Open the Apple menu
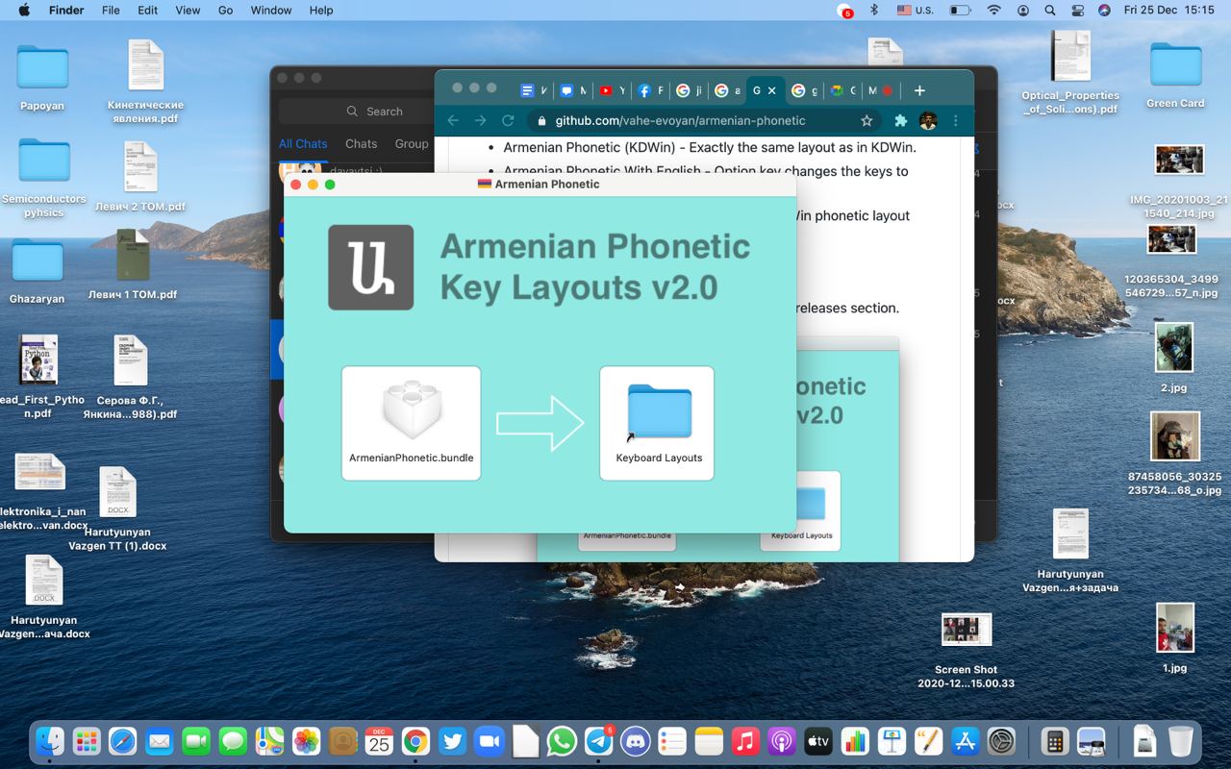 (x=23, y=11)
